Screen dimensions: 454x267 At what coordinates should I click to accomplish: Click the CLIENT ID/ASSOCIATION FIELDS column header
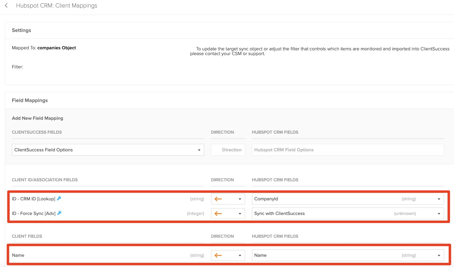pyautogui.click(x=45, y=180)
